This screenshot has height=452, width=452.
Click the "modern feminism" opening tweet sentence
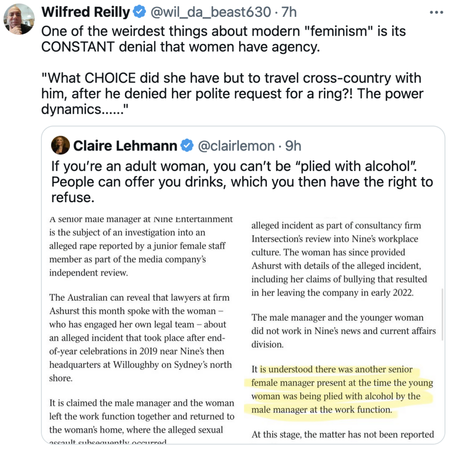point(223,39)
